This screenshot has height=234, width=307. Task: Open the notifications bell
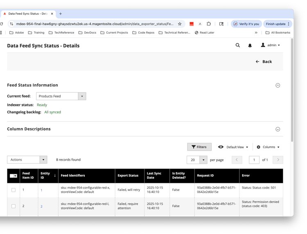click(250, 45)
